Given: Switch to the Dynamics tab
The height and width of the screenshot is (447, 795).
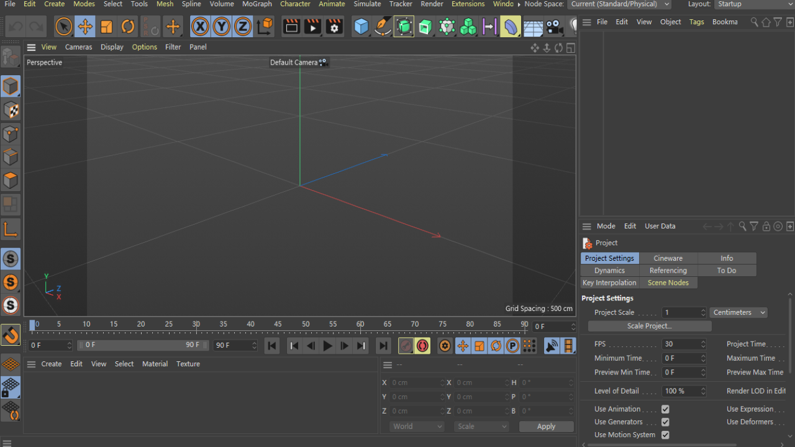Looking at the screenshot, I should coord(609,270).
